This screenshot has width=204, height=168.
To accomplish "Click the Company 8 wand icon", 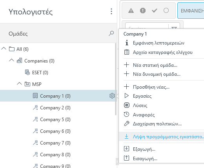I will (35, 154).
